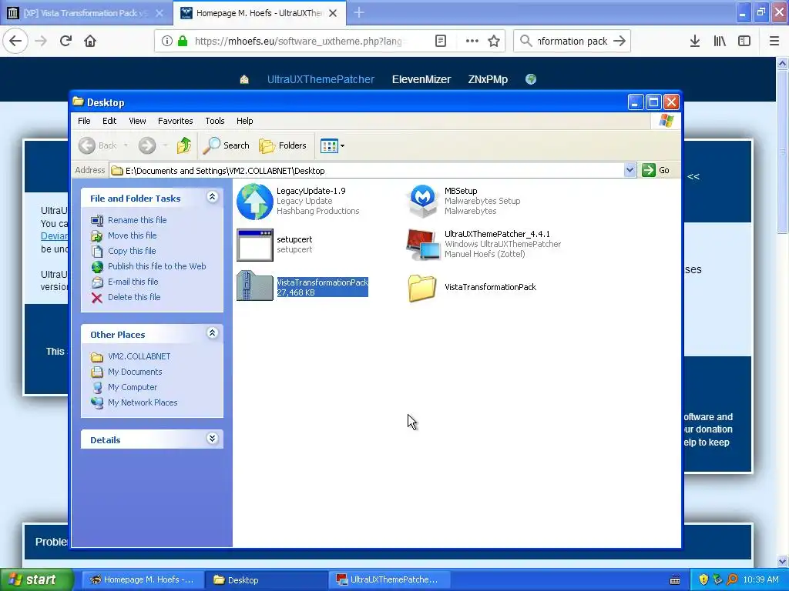Open the address bar dropdown arrow
This screenshot has height=591, width=789.
(x=630, y=170)
